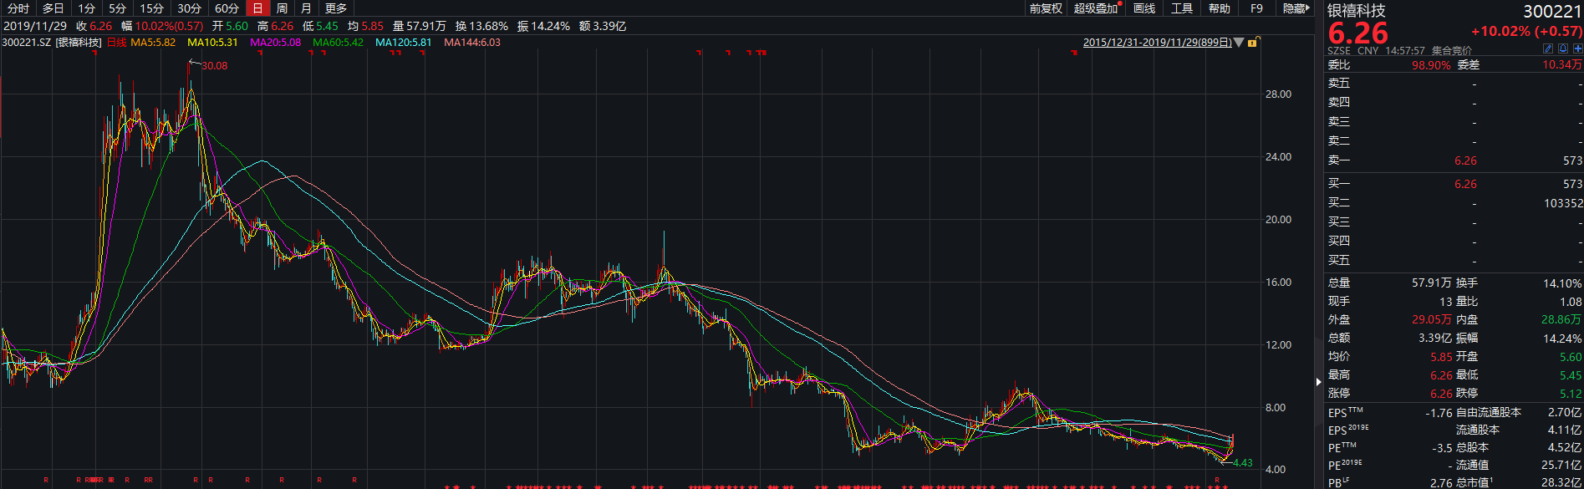Select the 月 monthly chart tab
The width and height of the screenshot is (1584, 489).
coord(306,8)
